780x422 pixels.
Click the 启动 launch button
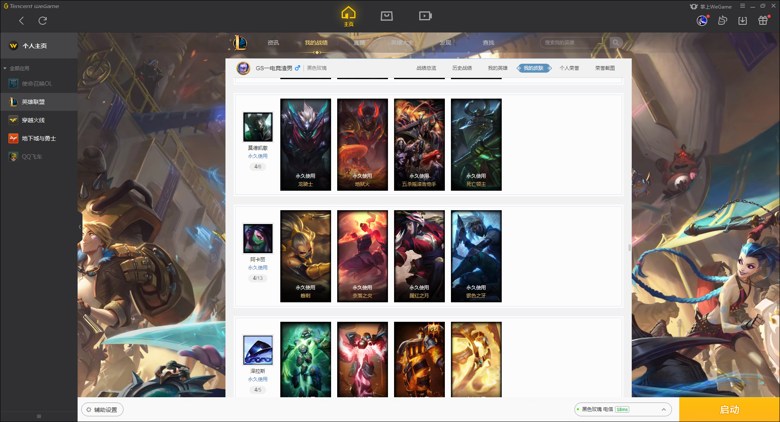click(x=729, y=409)
